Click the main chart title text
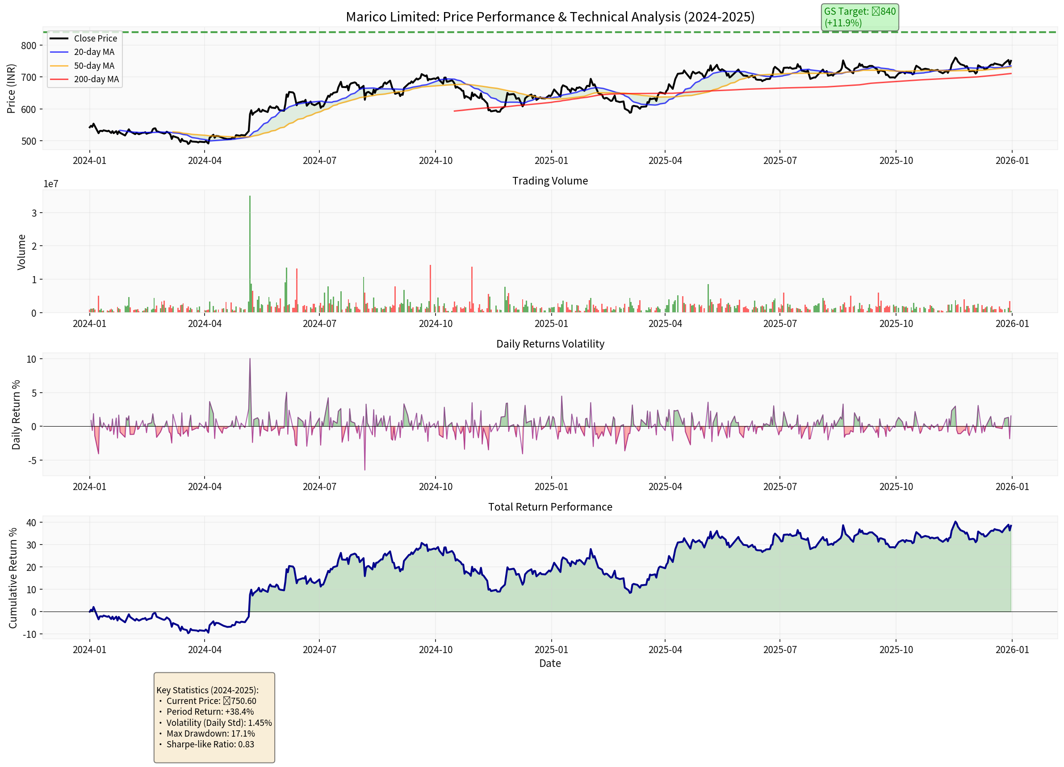Viewport: 1064px width, 767px height. 550,17
